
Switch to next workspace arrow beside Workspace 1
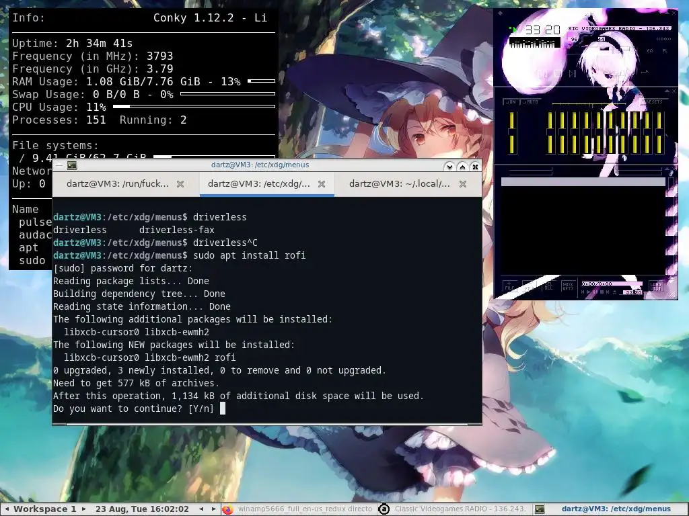click(83, 509)
